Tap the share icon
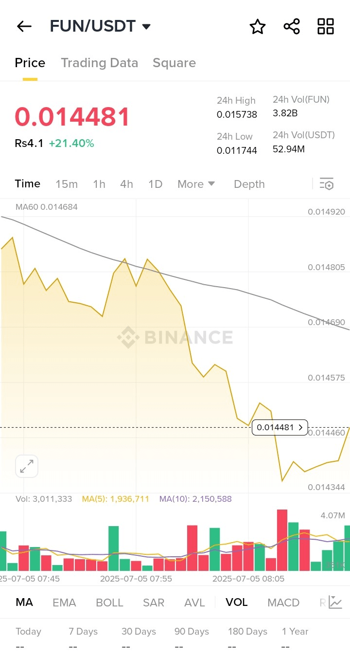The height and width of the screenshot is (658, 350). [292, 26]
